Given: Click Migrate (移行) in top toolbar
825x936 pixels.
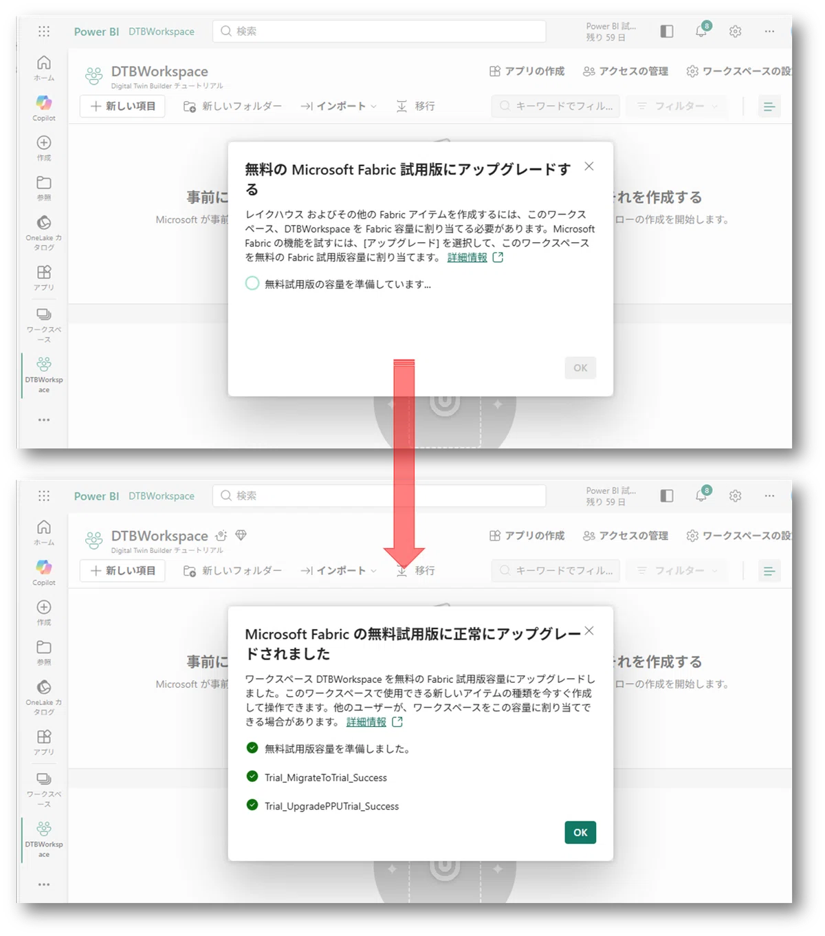Looking at the screenshot, I should pos(415,107).
